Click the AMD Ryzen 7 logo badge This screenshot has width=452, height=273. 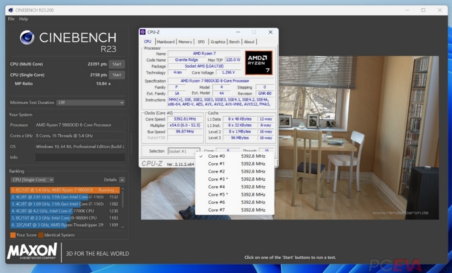tap(258, 63)
